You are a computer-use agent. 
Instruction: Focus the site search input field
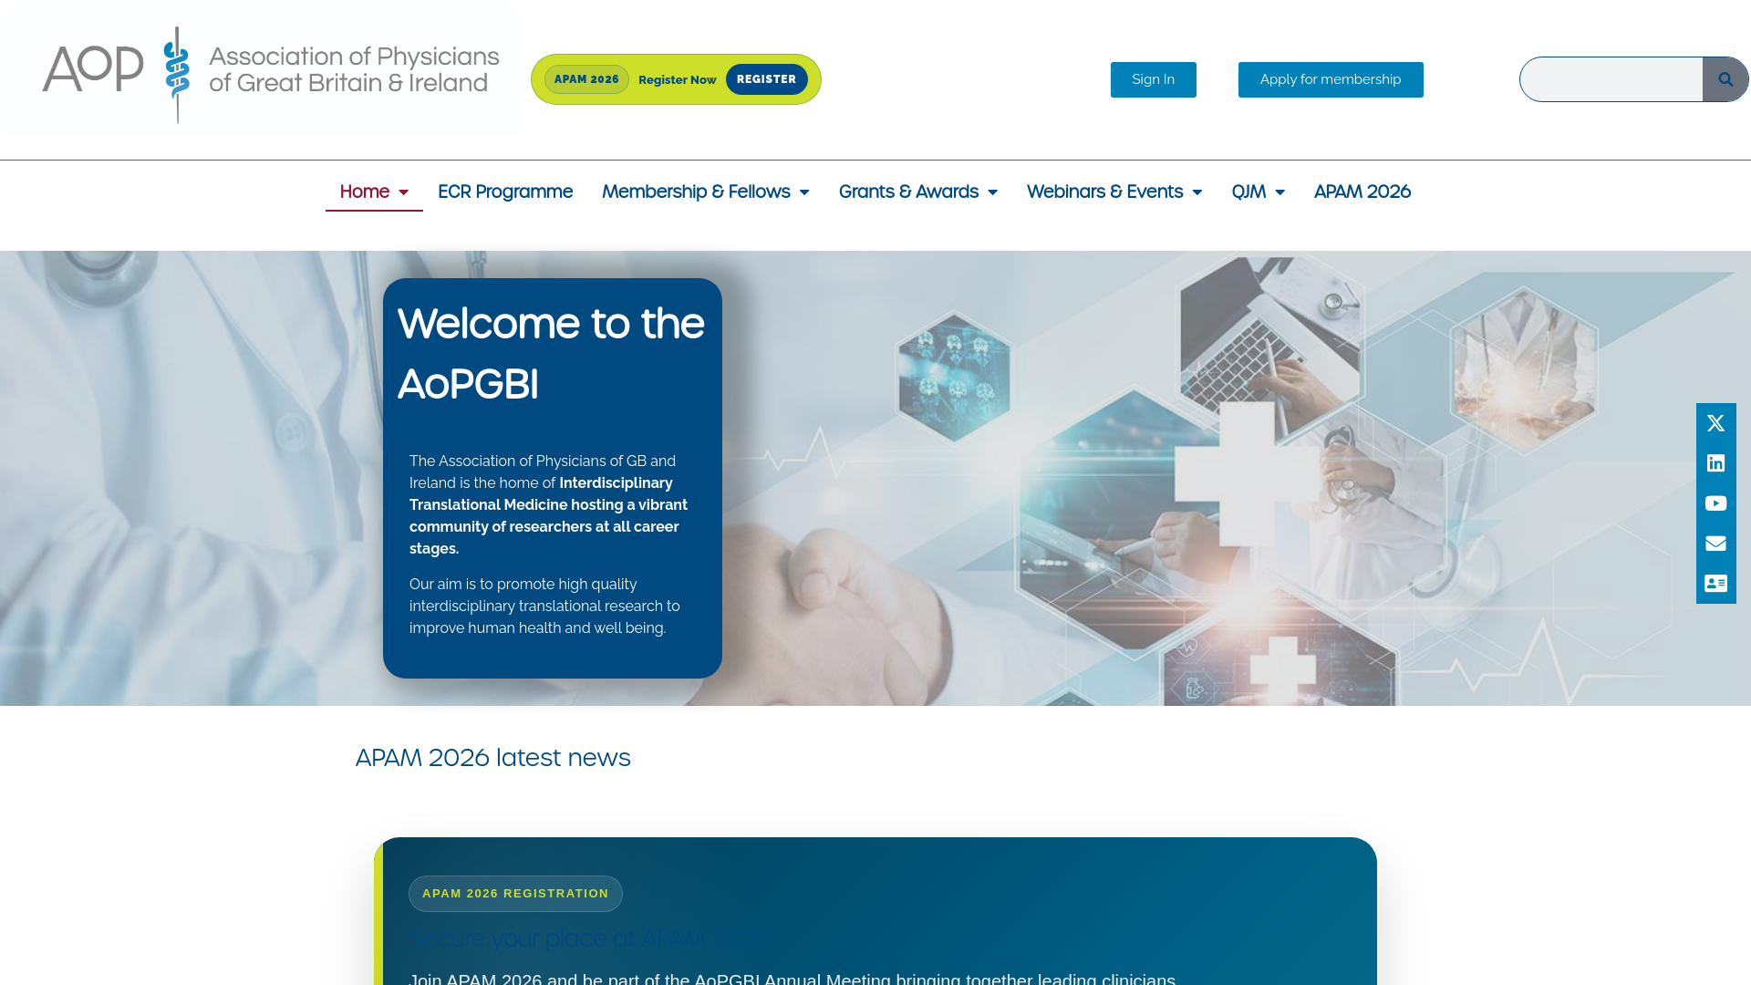[x=1611, y=79]
